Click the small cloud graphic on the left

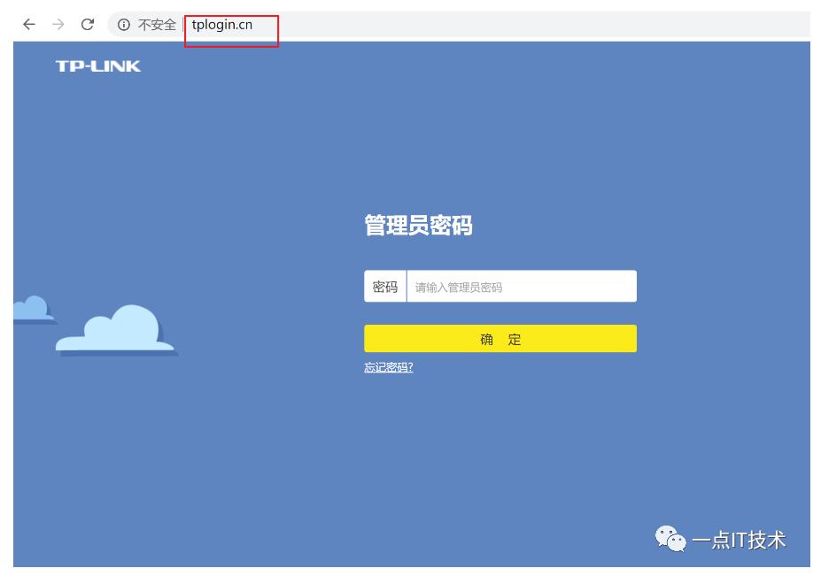(29, 309)
